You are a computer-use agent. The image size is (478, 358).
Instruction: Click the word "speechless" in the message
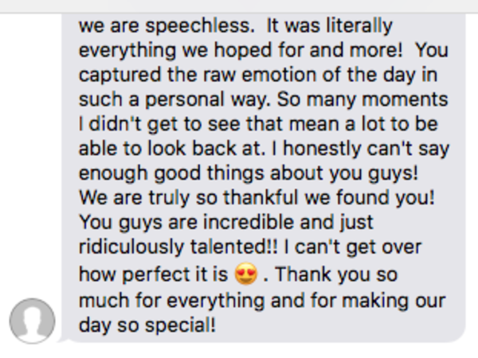[x=199, y=25]
